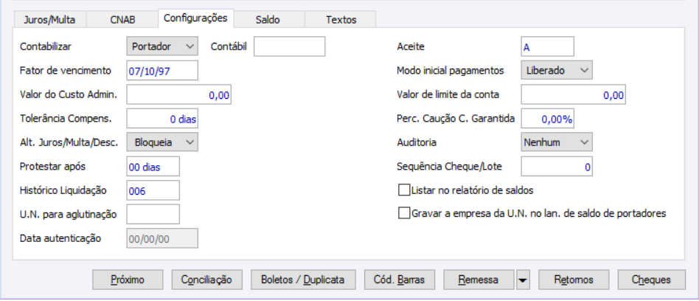Enable Listar no relatório de saldos checkbox
This screenshot has height=301, width=699.
[x=403, y=190]
